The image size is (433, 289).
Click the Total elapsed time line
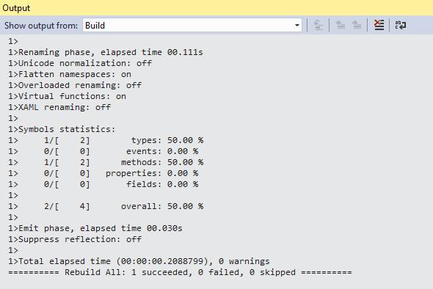pyautogui.click(x=139, y=261)
